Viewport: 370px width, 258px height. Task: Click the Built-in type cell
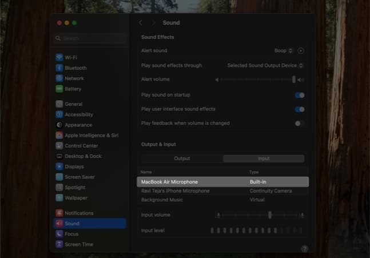(x=258, y=182)
